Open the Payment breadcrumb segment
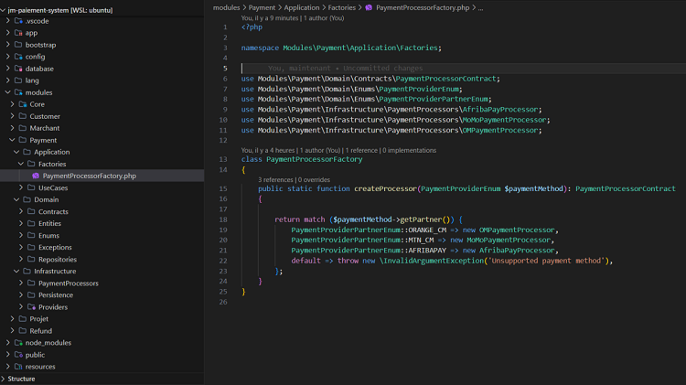 coord(262,7)
